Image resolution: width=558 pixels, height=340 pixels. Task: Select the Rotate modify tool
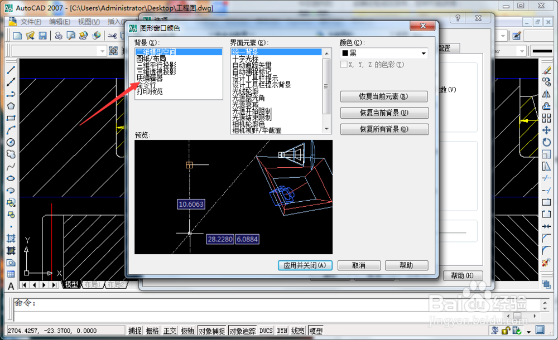coord(547,142)
